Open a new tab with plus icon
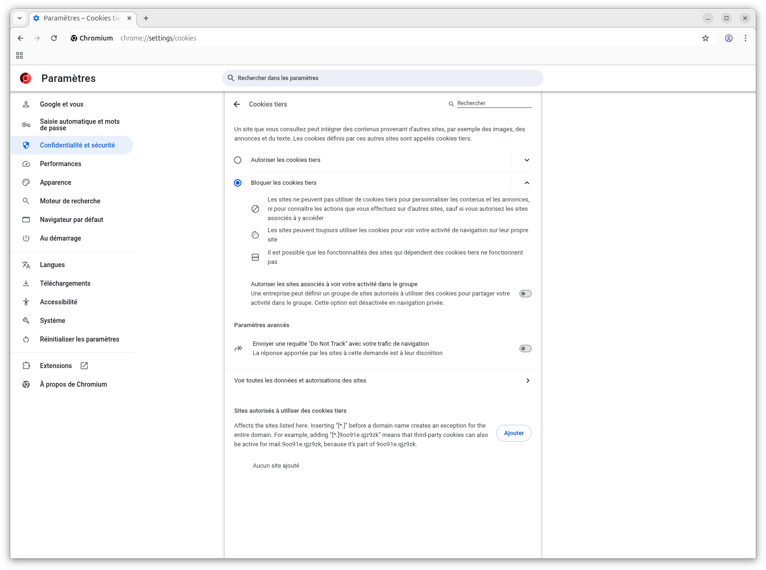Image resolution: width=766 pixels, height=570 pixels. coord(146,18)
